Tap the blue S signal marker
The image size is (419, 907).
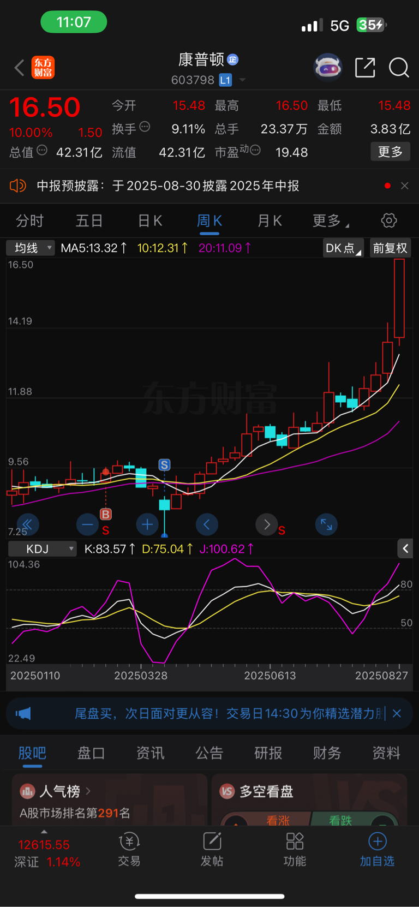164,465
